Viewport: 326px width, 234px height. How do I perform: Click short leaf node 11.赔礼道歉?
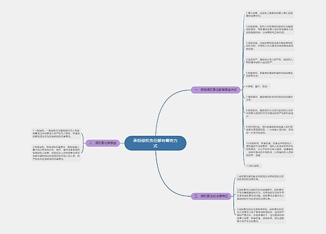254,166
